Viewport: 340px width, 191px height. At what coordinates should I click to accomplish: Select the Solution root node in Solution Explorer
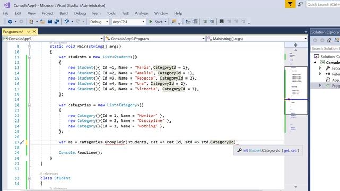click(x=327, y=57)
